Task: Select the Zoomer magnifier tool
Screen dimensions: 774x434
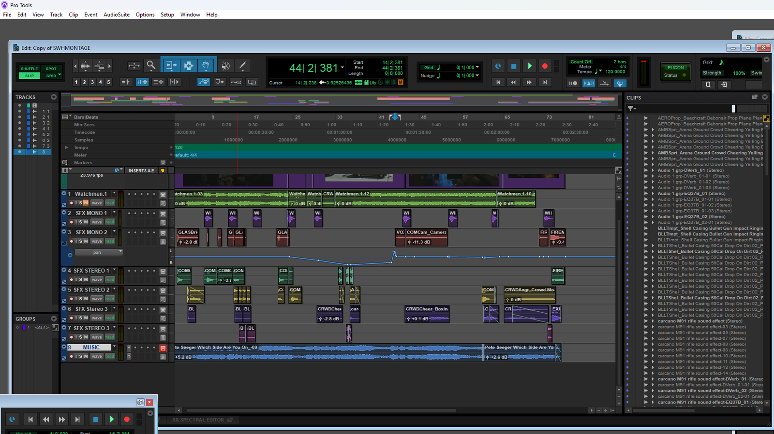Action: (x=151, y=65)
